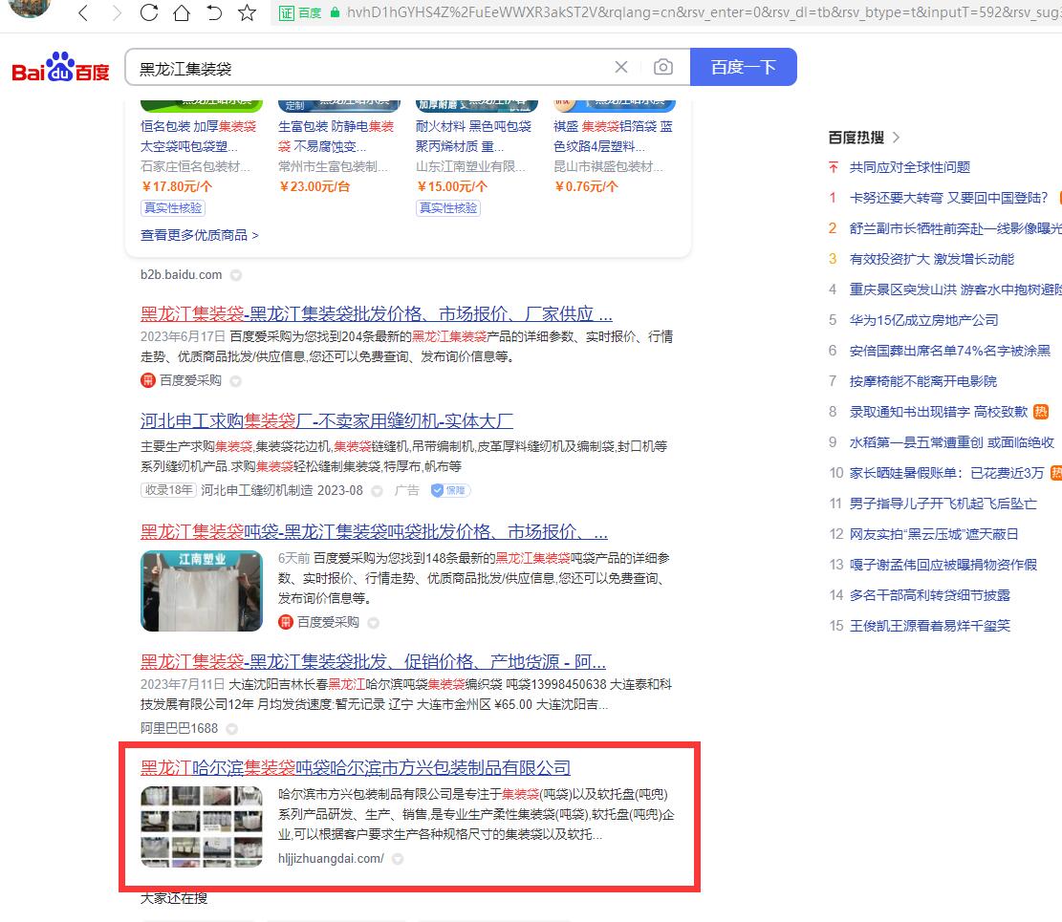Open hot search 王俊凯王源看易烊千玺笑
This screenshot has width=1062, height=922.
[x=929, y=626]
